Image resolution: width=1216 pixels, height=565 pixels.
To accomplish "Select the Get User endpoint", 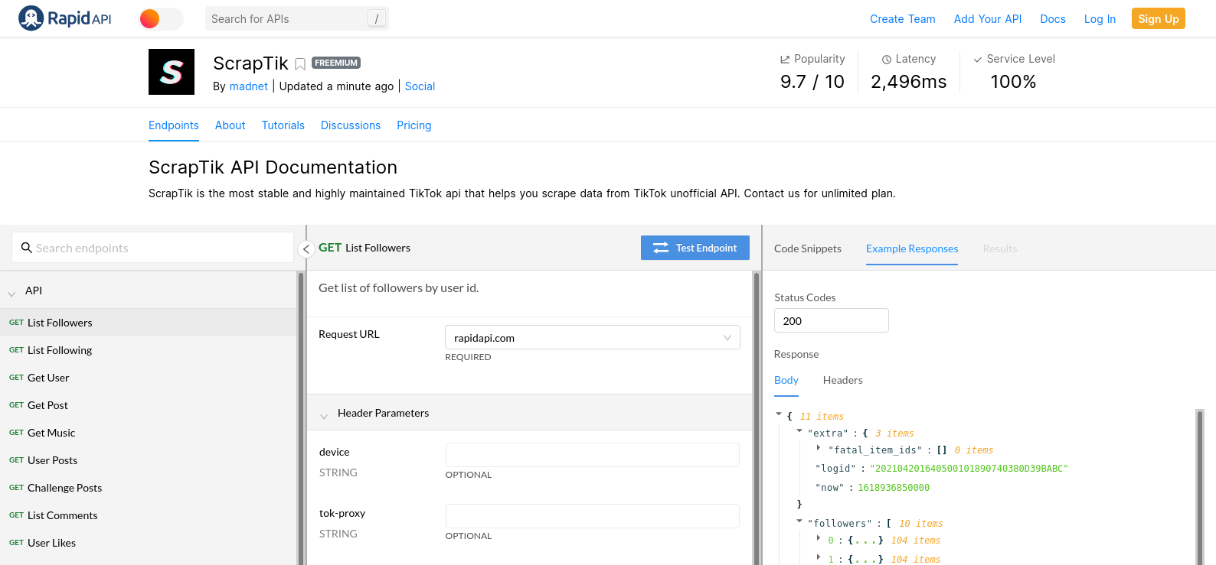I will tap(148, 378).
